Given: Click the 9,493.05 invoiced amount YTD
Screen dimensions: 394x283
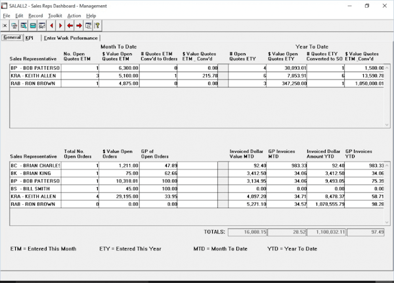Looking at the screenshot, I should (x=326, y=181).
